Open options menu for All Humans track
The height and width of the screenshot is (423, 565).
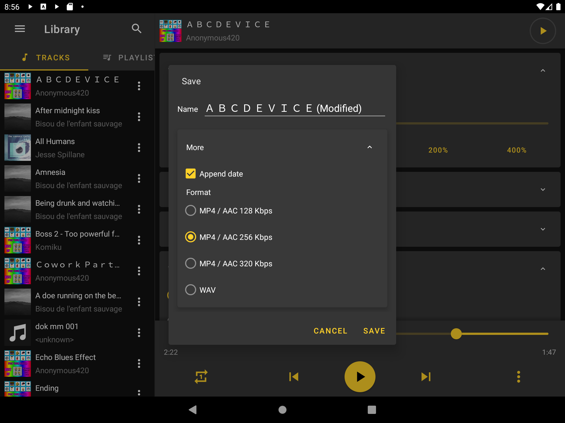139,148
